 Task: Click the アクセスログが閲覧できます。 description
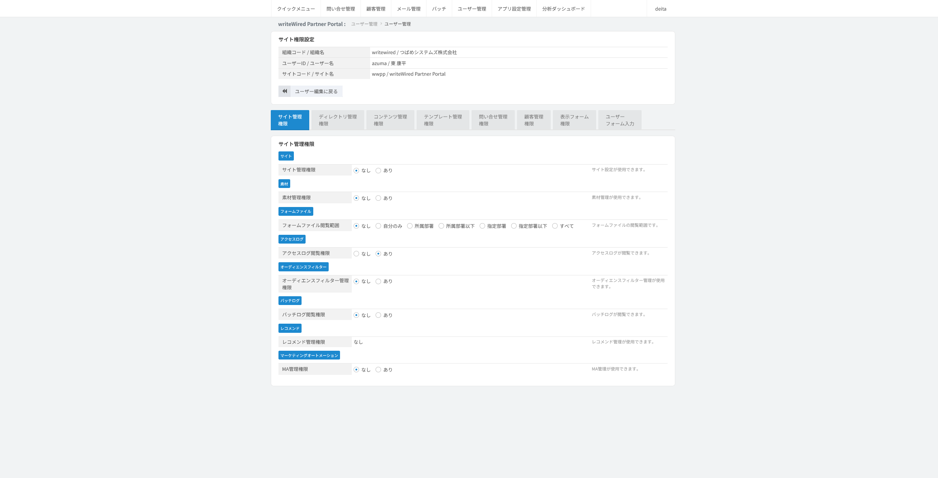621,253
